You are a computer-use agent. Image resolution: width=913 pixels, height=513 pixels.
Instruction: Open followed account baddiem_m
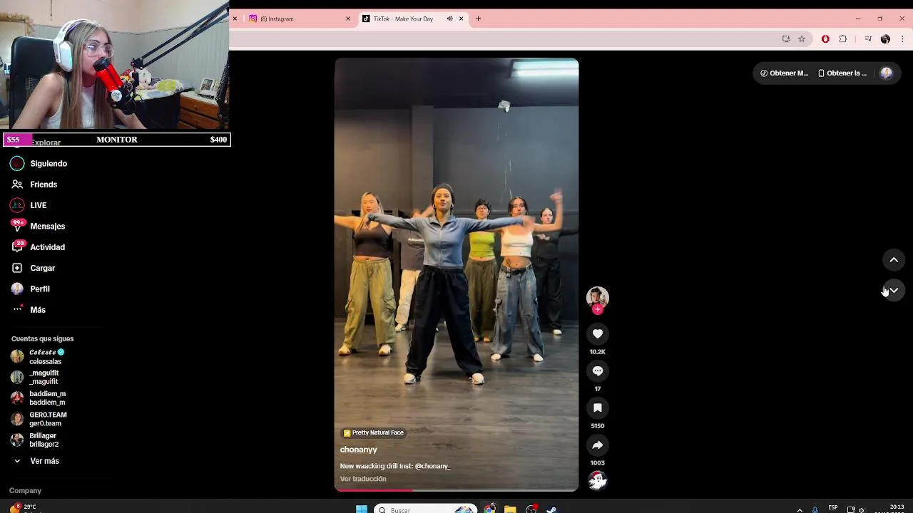pos(39,398)
